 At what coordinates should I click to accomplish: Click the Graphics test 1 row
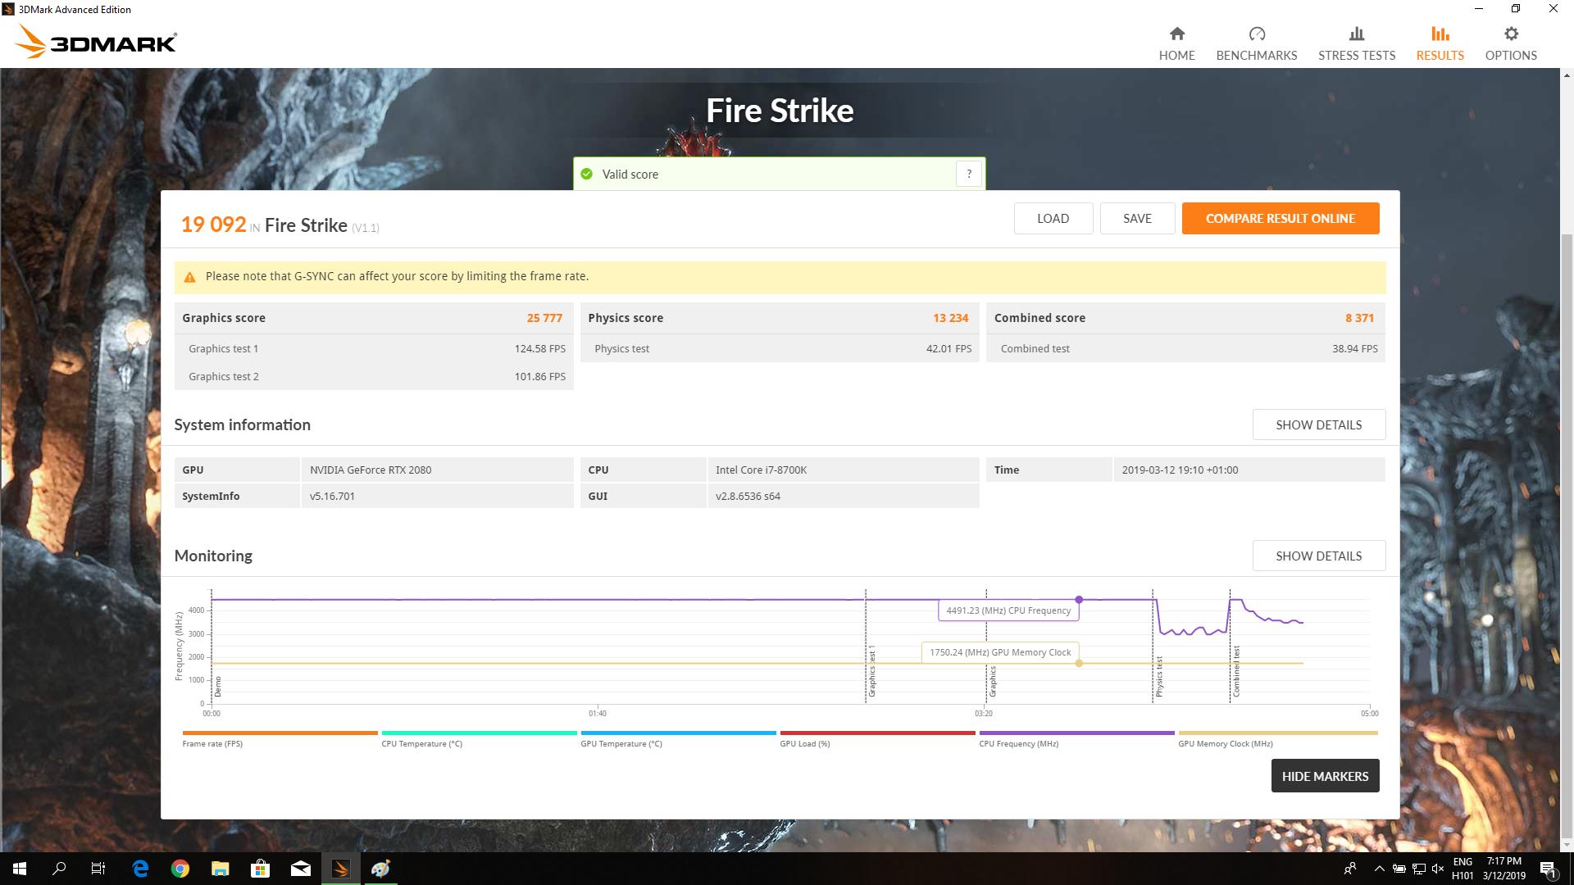pyautogui.click(x=374, y=348)
